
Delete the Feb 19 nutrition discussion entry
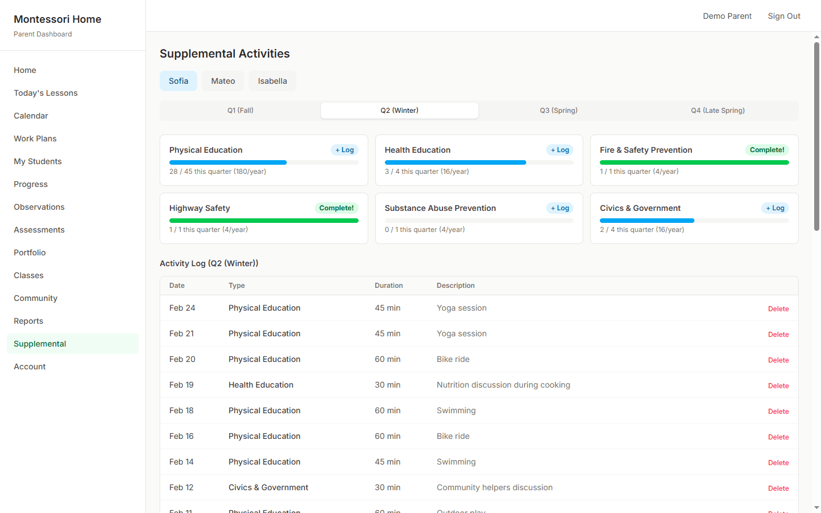(778, 385)
